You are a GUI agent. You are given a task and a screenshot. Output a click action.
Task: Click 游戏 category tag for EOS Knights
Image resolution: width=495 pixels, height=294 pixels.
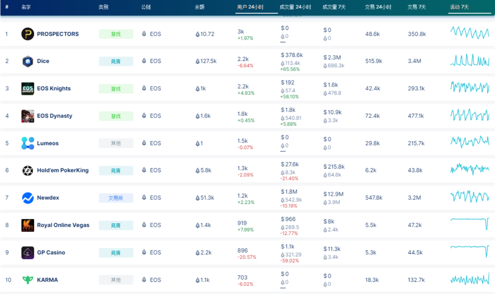click(x=116, y=89)
